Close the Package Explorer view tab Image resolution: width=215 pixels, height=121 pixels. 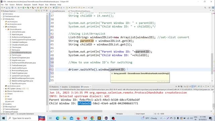pyautogui.click(x=17, y=11)
